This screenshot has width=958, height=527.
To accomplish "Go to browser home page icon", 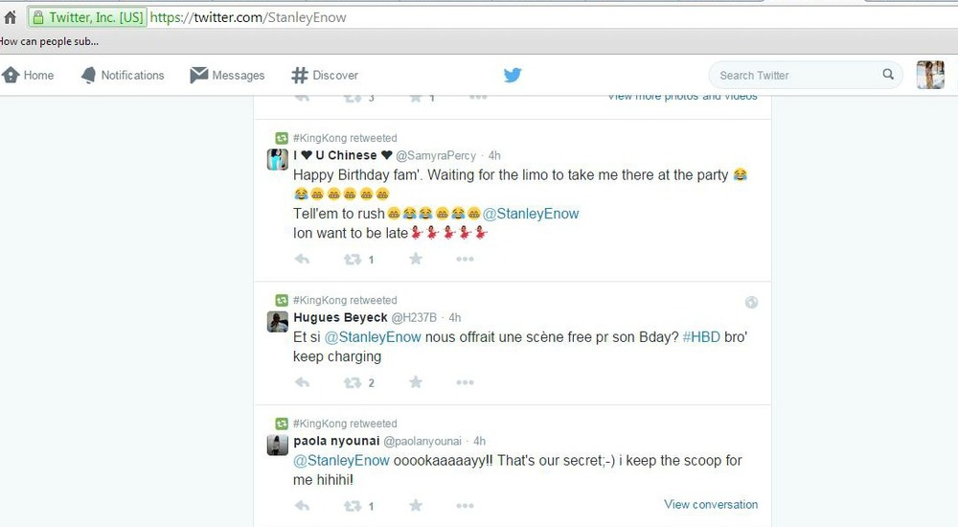I will point(10,17).
